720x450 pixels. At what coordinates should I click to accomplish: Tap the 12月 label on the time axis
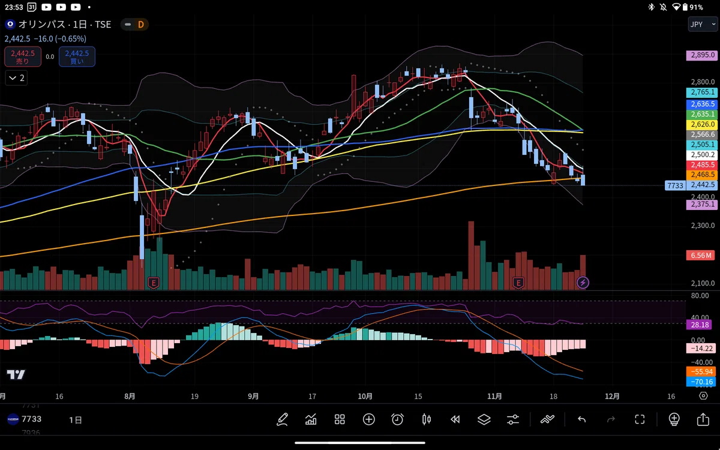click(x=613, y=397)
